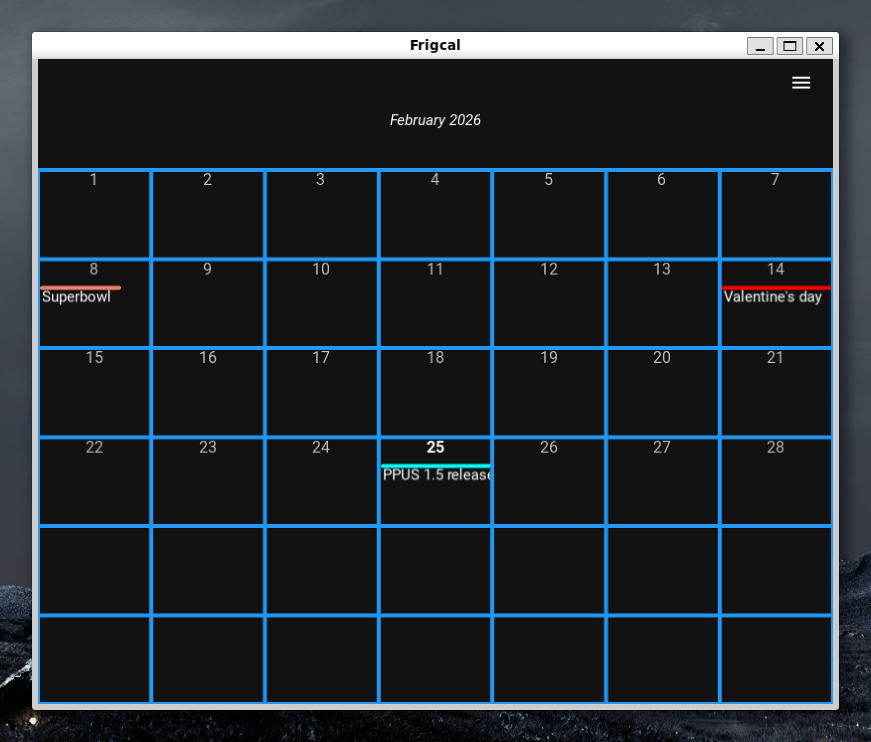Select the February 2026 month title
This screenshot has width=871, height=742.
tap(435, 120)
